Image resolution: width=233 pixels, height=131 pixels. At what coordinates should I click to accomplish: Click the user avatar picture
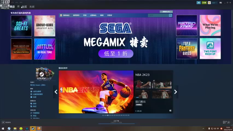click(x=209, y=3)
